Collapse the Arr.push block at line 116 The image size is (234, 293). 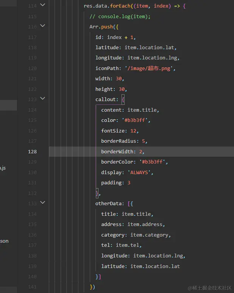43,26
